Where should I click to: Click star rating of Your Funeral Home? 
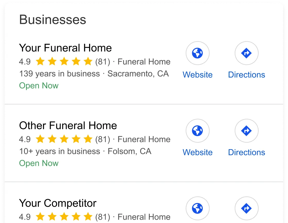(x=64, y=62)
